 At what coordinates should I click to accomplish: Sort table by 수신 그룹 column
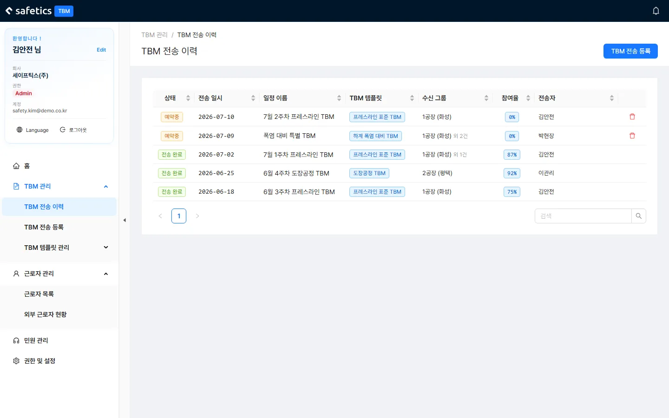486,98
